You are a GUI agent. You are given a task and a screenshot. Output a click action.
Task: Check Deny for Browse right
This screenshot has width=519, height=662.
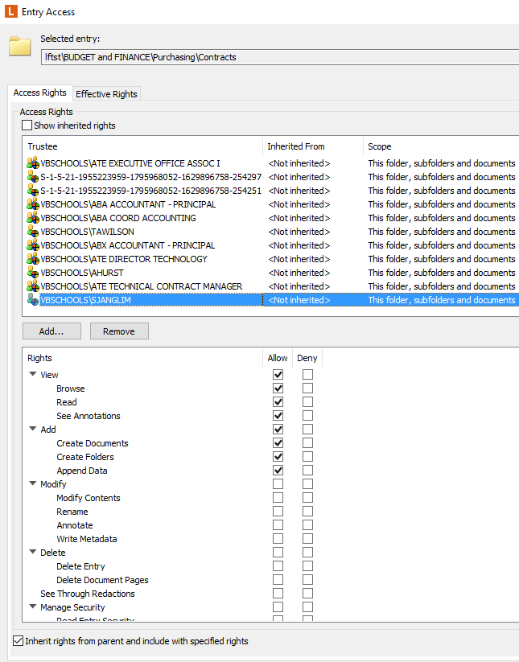pyautogui.click(x=308, y=389)
